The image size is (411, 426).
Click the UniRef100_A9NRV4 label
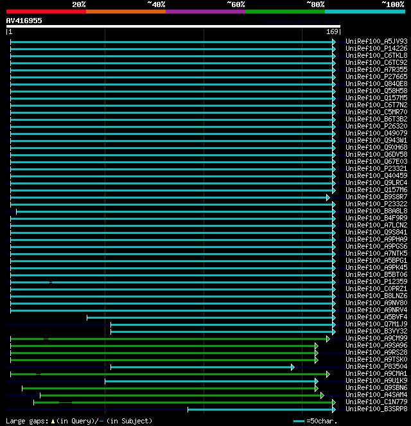point(376,310)
